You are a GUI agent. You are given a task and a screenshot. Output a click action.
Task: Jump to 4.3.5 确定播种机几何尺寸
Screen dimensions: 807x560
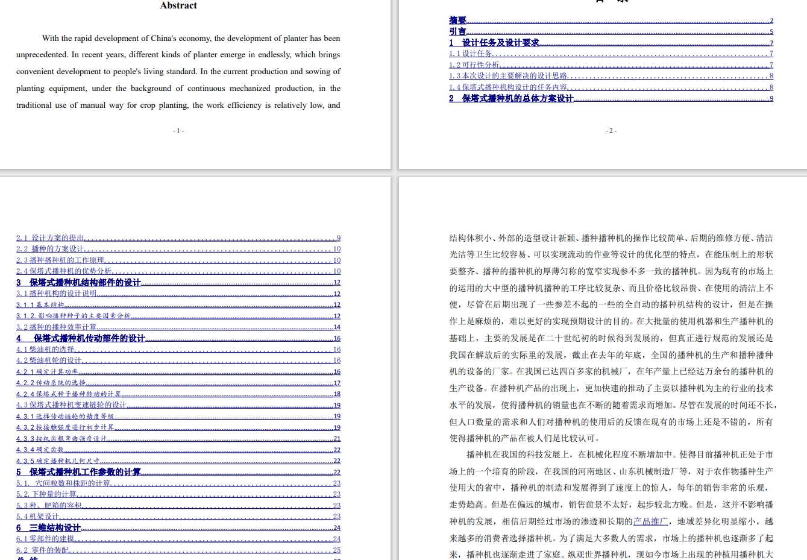coord(178,461)
